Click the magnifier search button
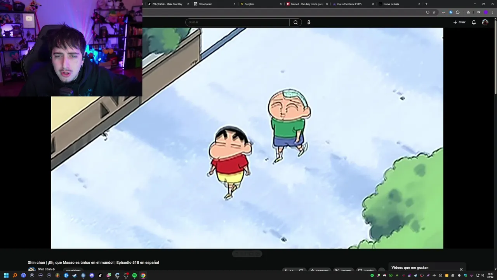The height and width of the screenshot is (280, 497). [x=295, y=22]
